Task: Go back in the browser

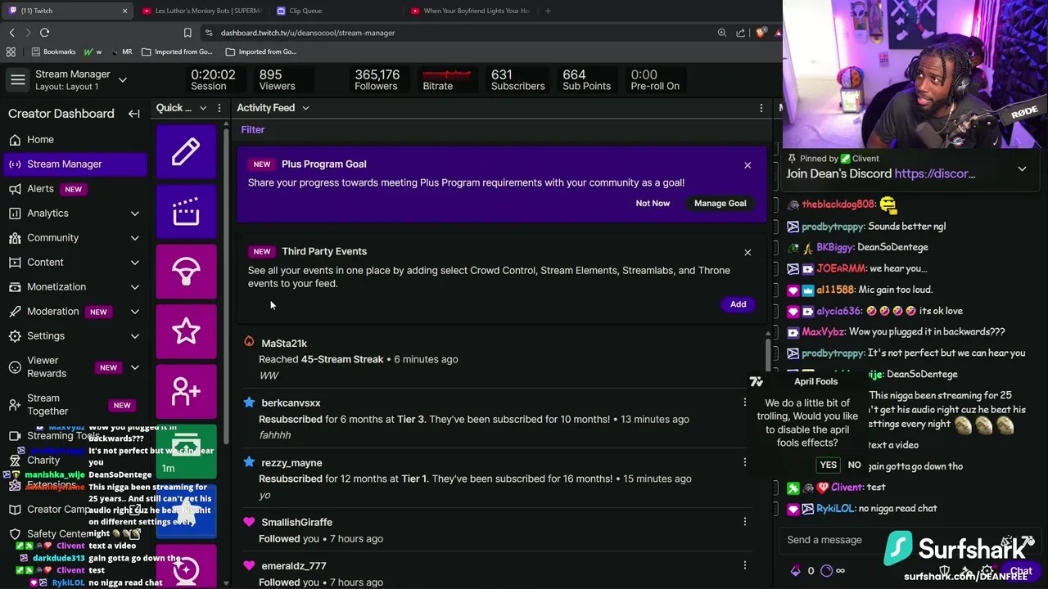Action: tap(11, 33)
